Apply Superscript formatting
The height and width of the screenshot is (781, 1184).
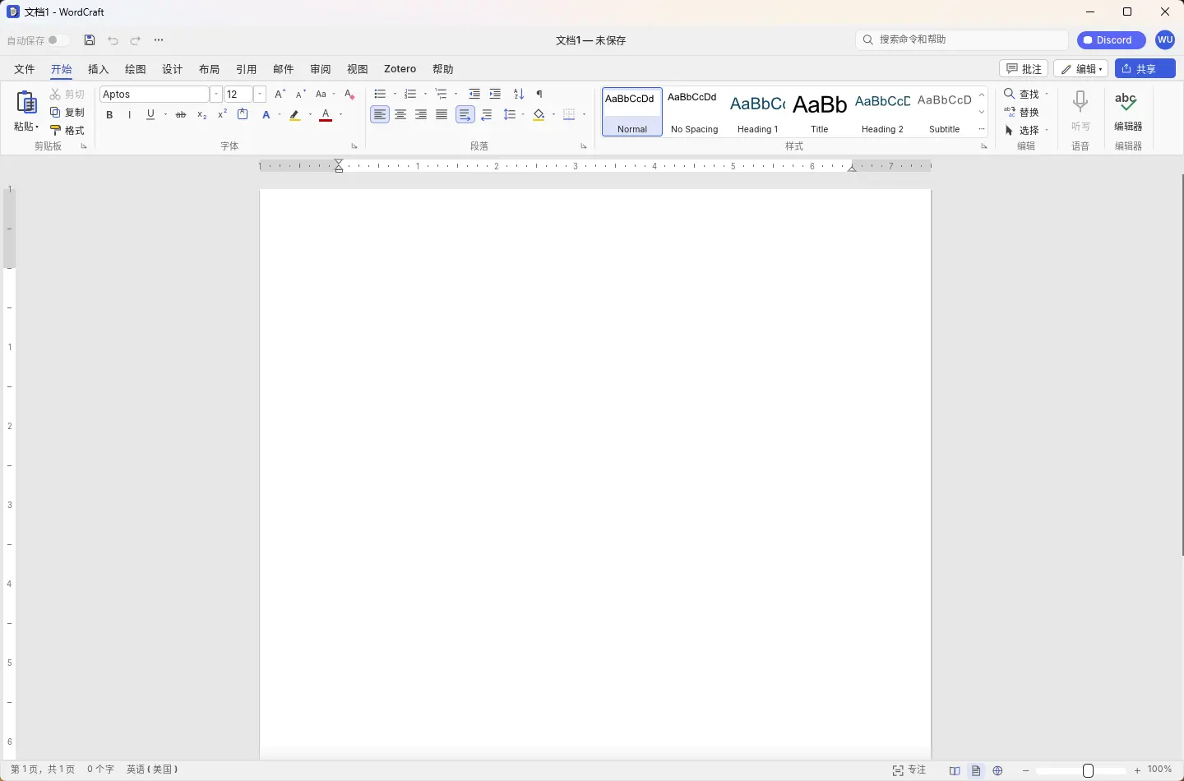[x=222, y=115]
